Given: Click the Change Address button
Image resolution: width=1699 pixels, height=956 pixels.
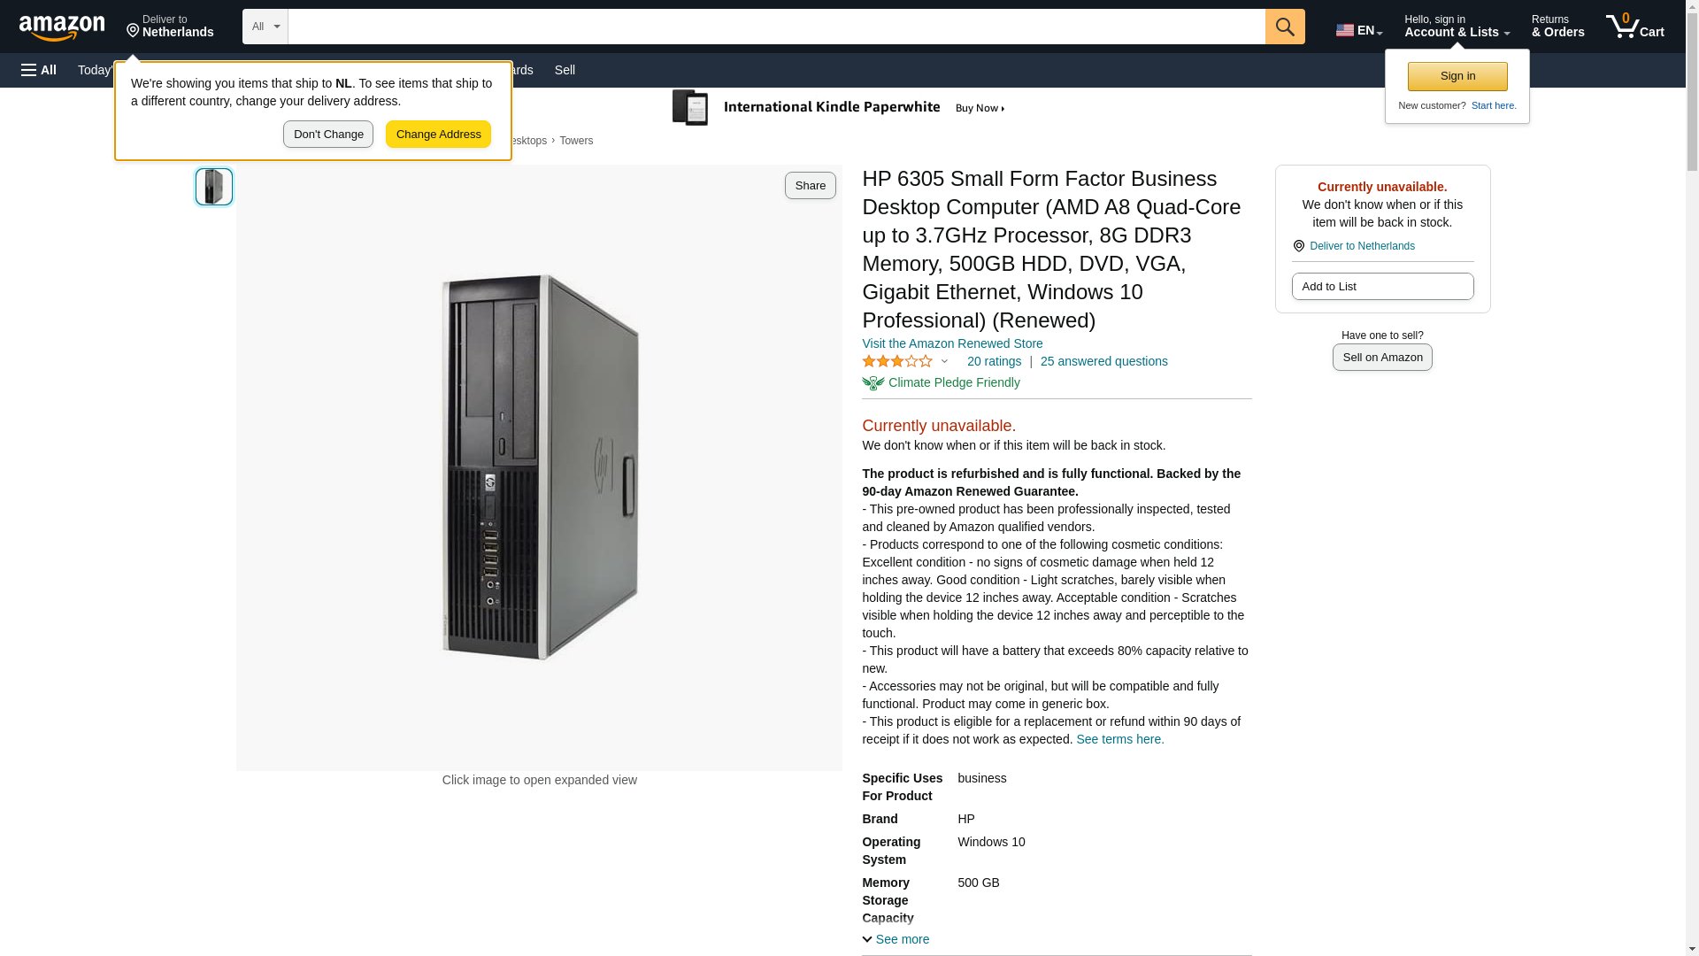Looking at the screenshot, I should [x=439, y=135].
